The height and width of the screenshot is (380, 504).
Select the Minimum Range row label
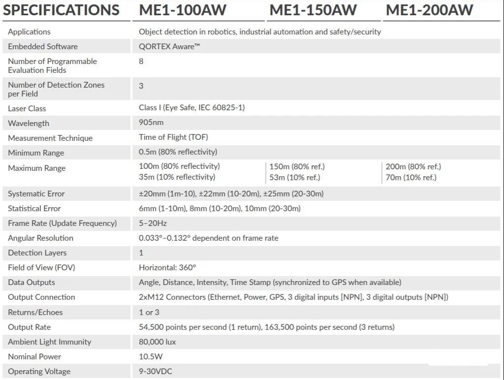tap(36, 153)
